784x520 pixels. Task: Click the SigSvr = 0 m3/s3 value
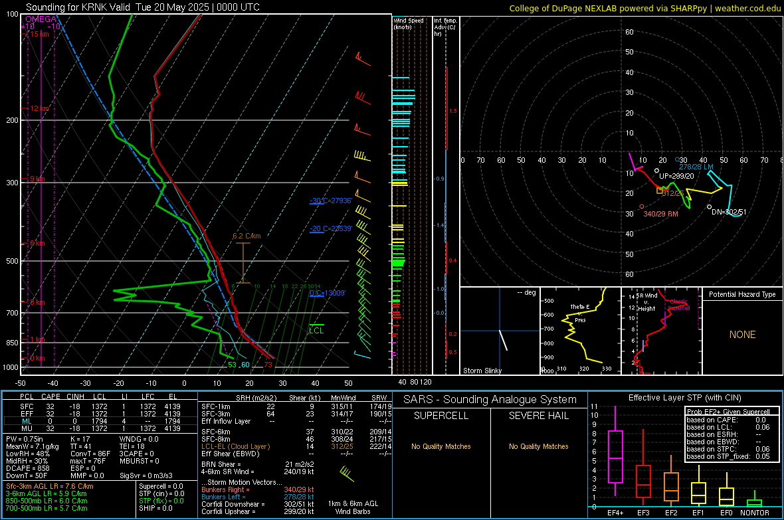point(146,476)
